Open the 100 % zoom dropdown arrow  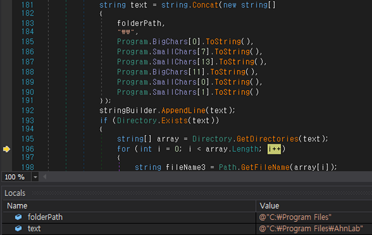tap(35, 177)
